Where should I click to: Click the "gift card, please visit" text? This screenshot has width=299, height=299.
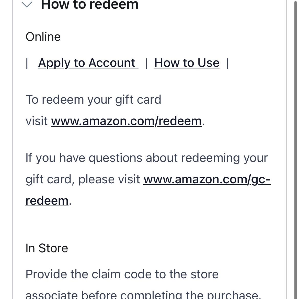click(83, 179)
